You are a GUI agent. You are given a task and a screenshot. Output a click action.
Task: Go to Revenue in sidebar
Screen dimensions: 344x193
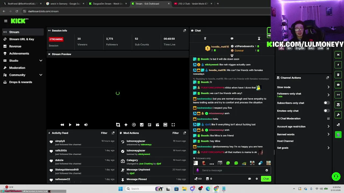23,46
